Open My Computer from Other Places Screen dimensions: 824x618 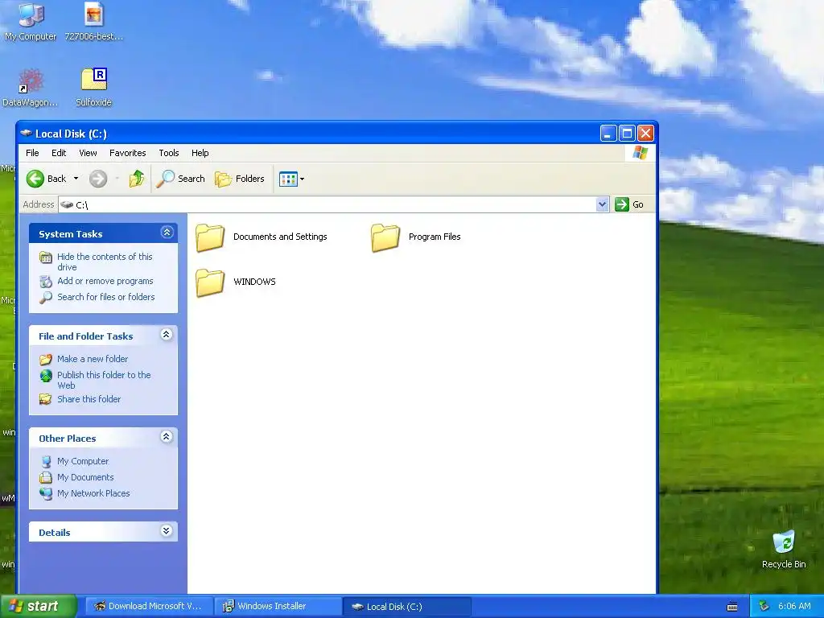[83, 461]
